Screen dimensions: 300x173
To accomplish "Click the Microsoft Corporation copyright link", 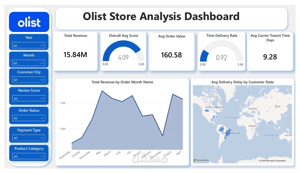I will 272,161.
